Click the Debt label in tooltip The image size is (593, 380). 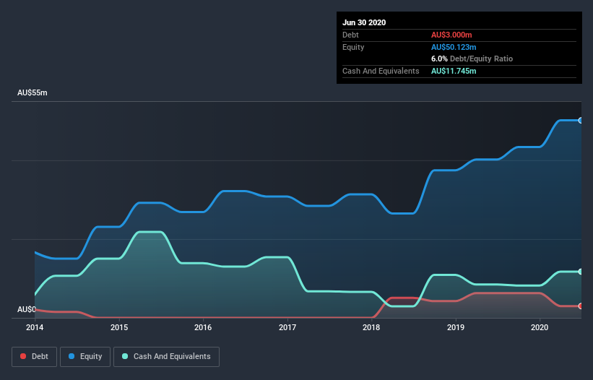(x=350, y=35)
